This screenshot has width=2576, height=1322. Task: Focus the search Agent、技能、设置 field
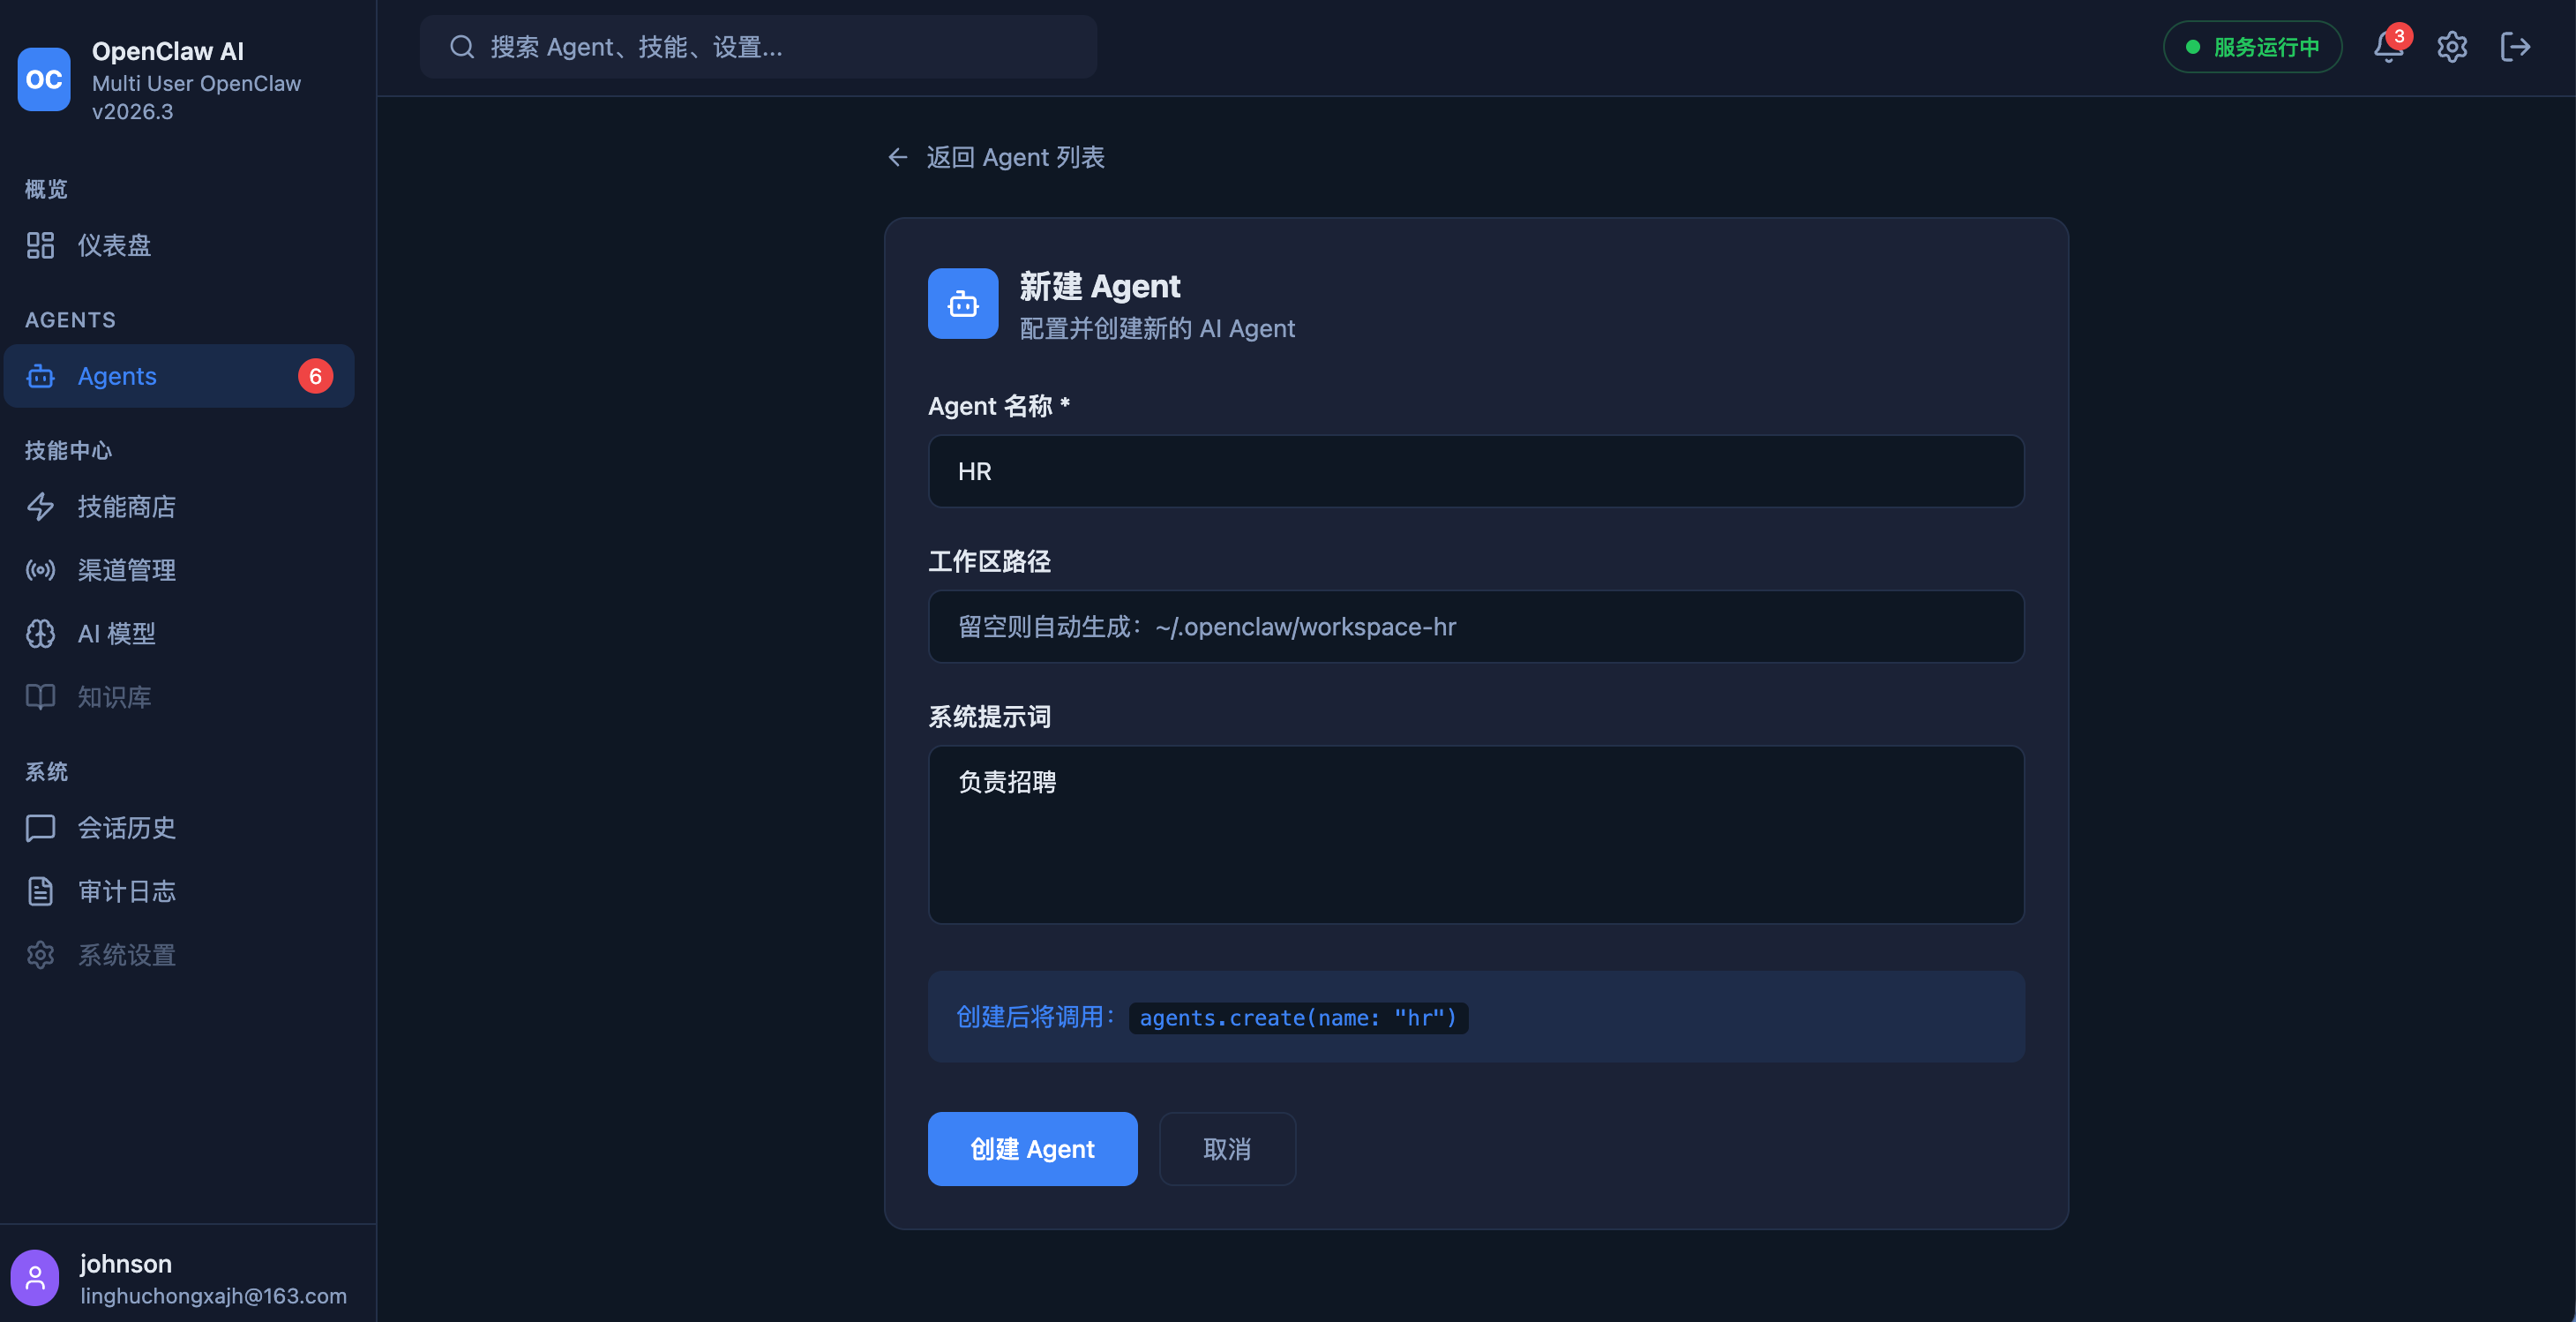(x=758, y=47)
